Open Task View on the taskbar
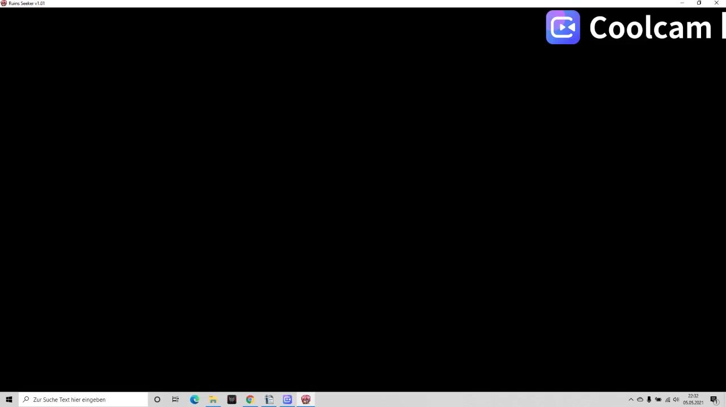 coord(176,400)
